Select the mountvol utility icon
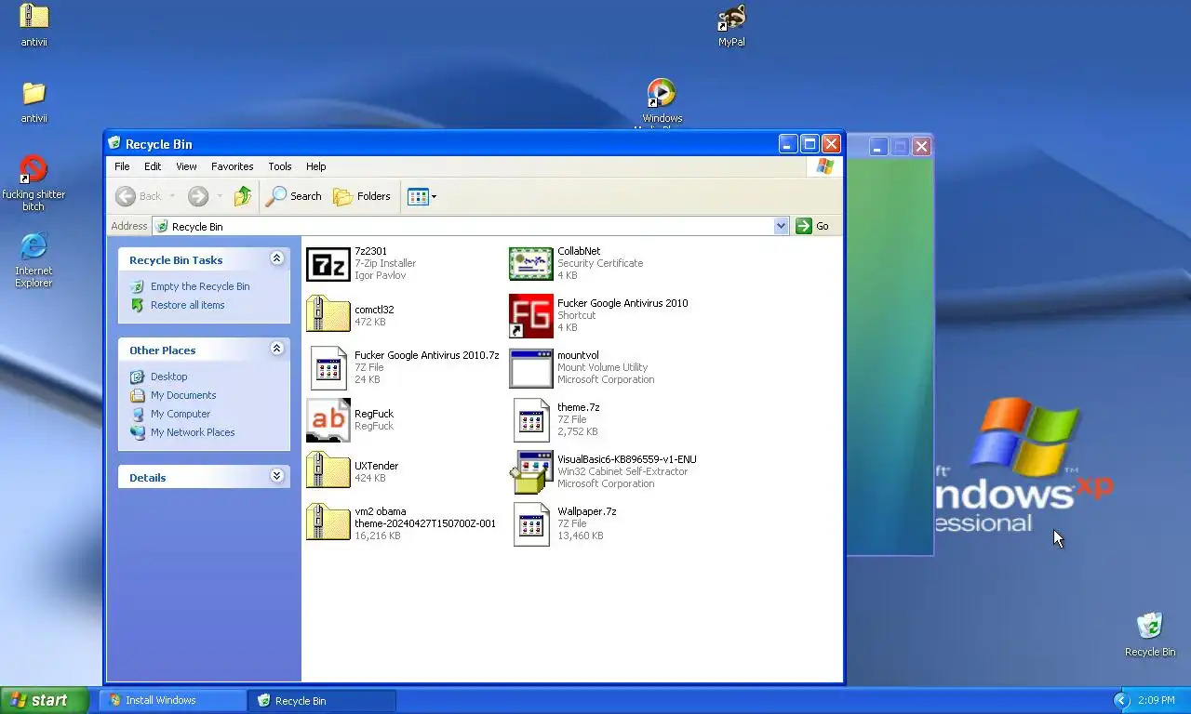 tap(530, 368)
